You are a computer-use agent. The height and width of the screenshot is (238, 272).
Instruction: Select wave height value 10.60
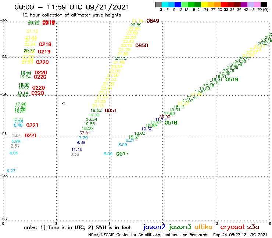tap(147, 129)
